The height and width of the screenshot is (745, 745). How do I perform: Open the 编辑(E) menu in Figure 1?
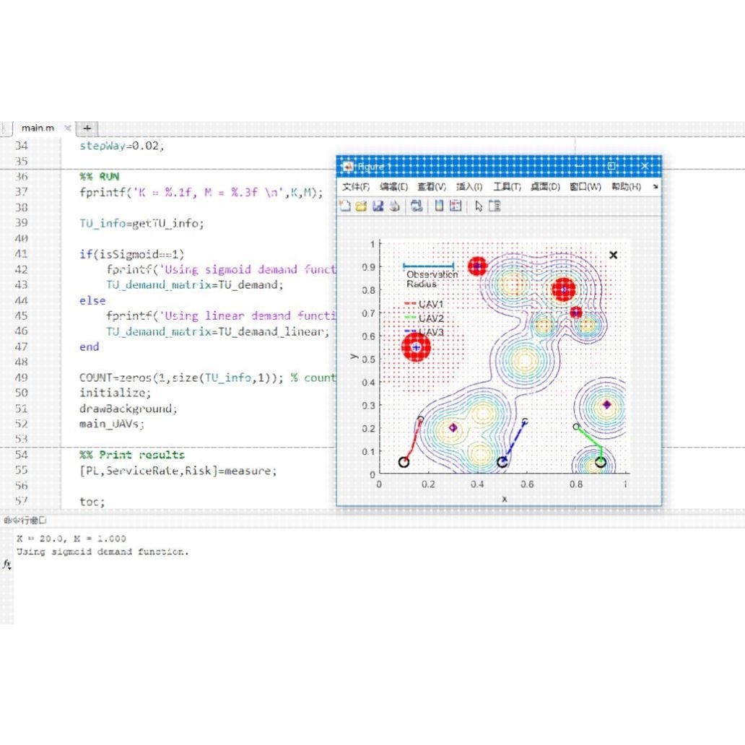[x=394, y=187]
